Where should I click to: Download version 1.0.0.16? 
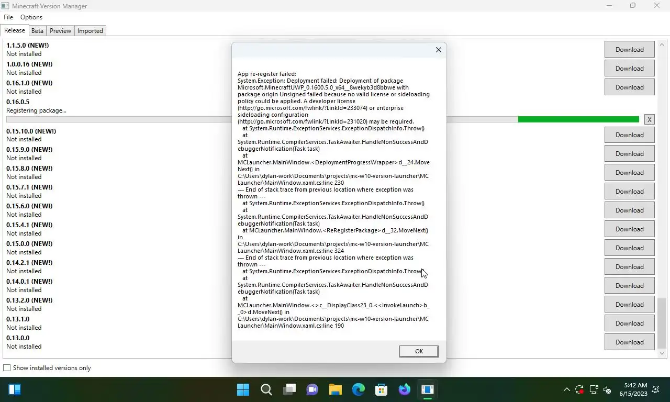pyautogui.click(x=630, y=69)
